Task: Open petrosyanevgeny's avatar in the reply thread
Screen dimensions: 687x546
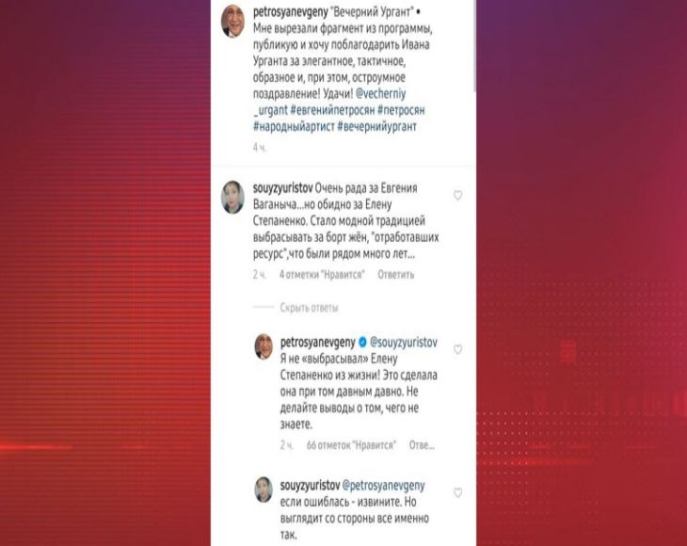Action: point(264,346)
